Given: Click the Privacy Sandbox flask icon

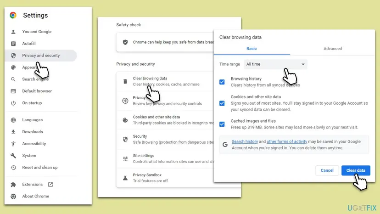Looking at the screenshot, I should tap(125, 178).
